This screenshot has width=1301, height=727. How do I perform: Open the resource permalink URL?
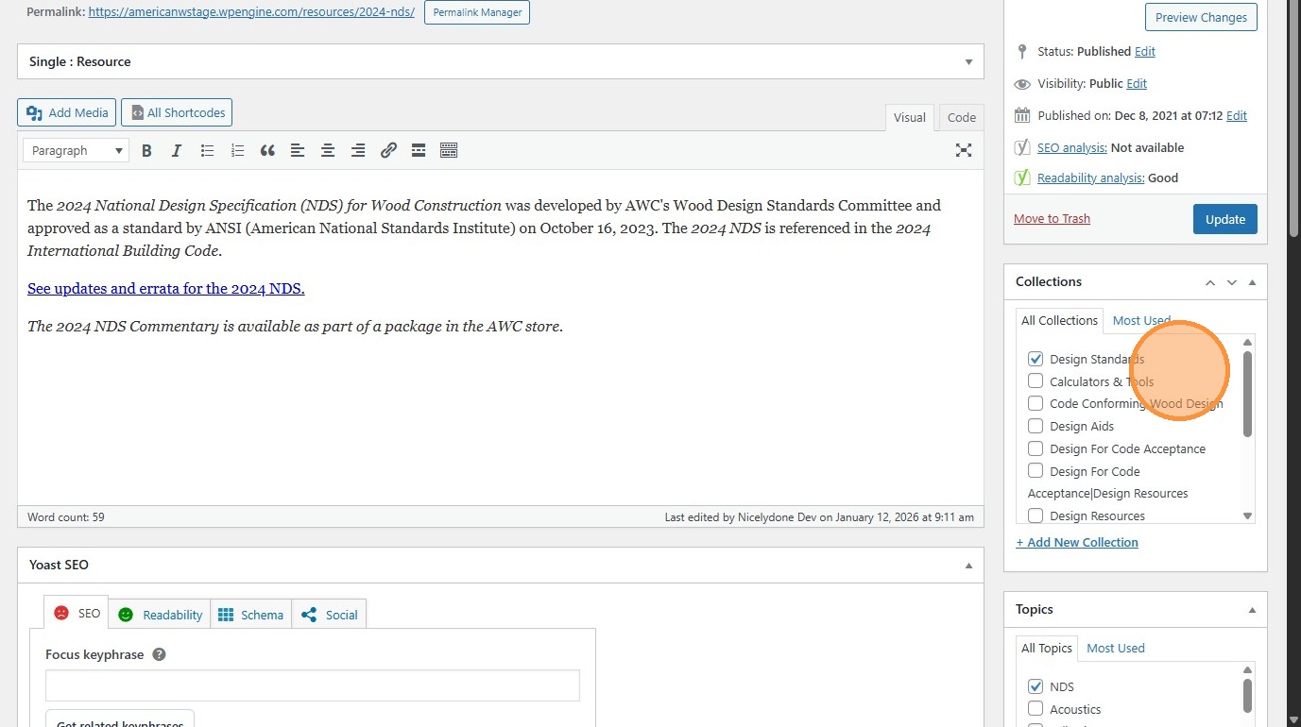coord(251,12)
